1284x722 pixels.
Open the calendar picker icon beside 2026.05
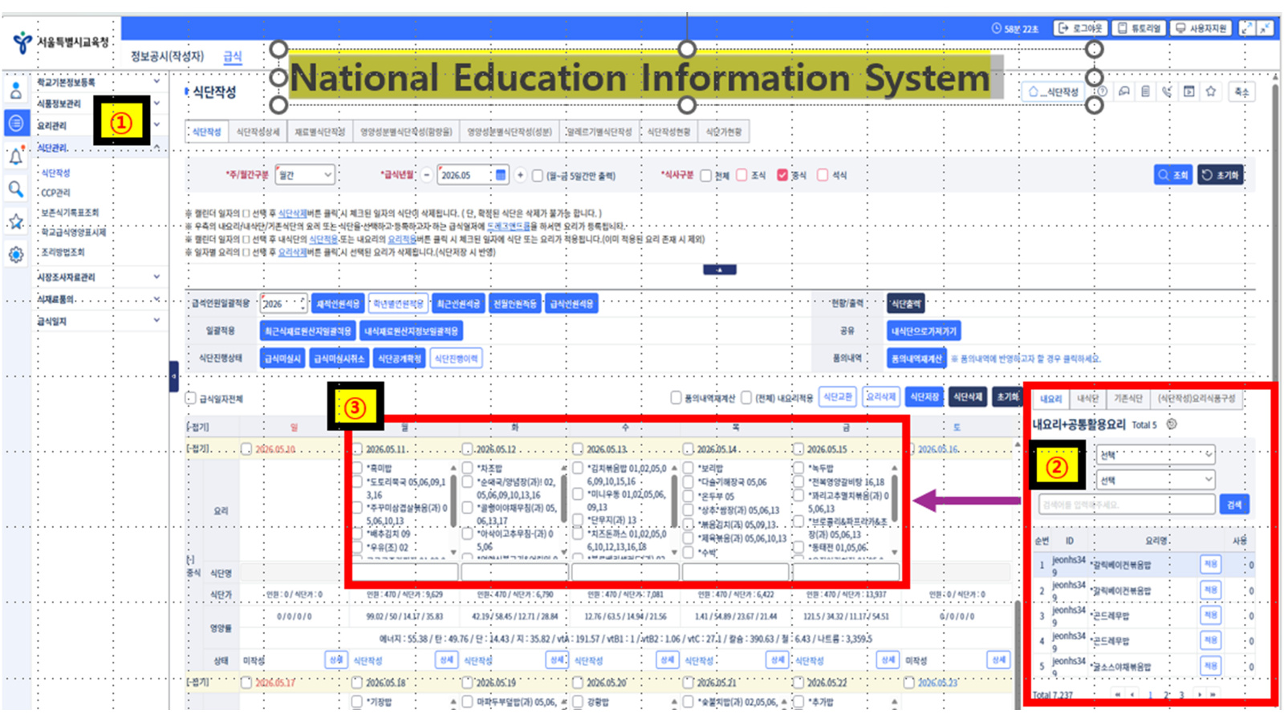coord(501,175)
